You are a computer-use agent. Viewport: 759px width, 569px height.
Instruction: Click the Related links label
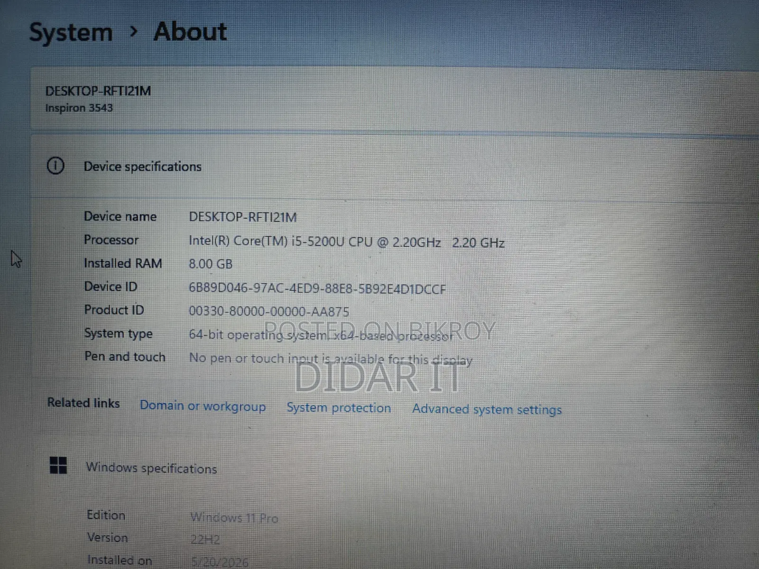(x=83, y=403)
